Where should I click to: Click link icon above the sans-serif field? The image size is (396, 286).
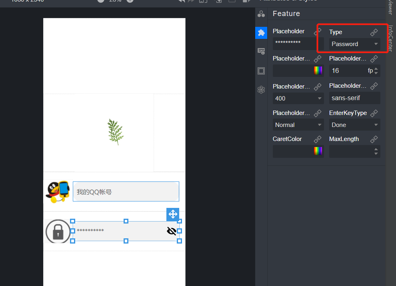coord(374,86)
